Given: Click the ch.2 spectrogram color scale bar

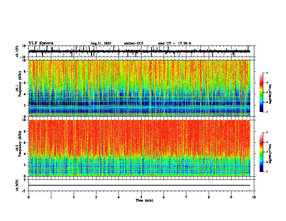Looking at the screenshot, I should 261,152.
